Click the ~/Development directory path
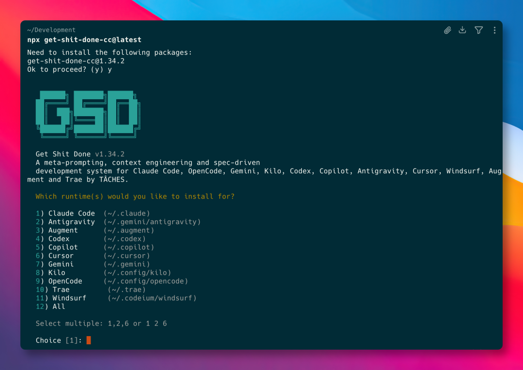 (51, 30)
